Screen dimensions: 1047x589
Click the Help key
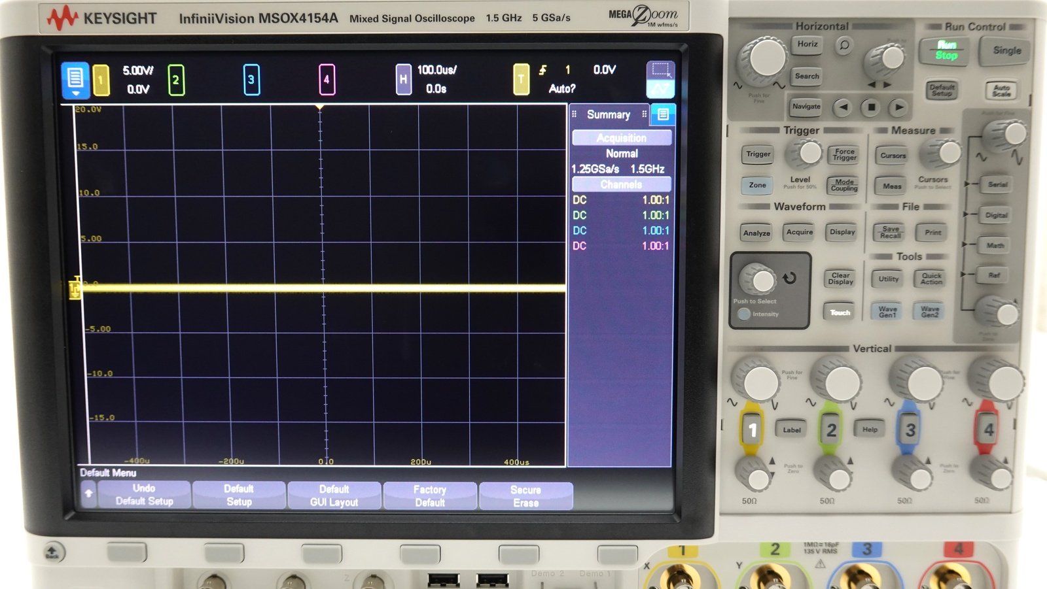[870, 429]
